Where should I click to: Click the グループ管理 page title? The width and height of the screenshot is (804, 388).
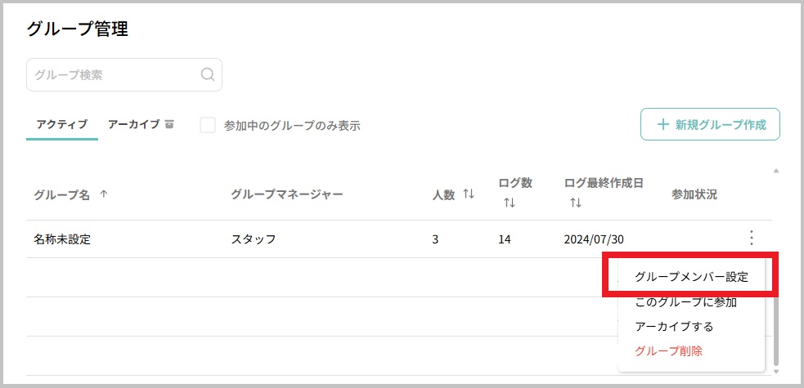[x=77, y=29]
